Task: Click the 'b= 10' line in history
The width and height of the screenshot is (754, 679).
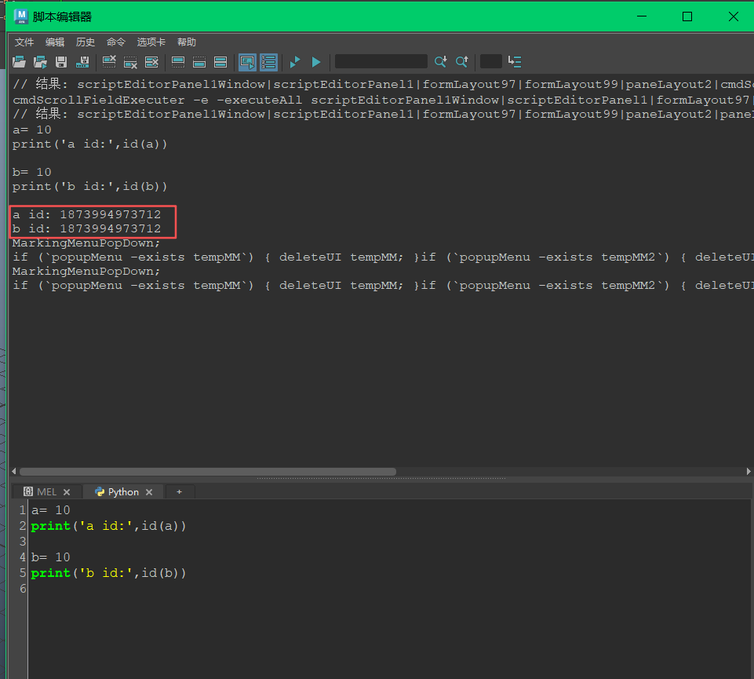Action: point(31,172)
